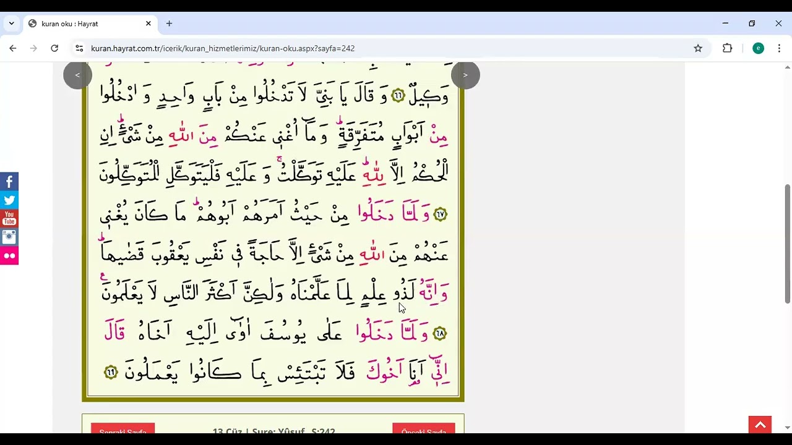Click the verse 67 marker
Screen dimensions: 792x445
tap(441, 214)
